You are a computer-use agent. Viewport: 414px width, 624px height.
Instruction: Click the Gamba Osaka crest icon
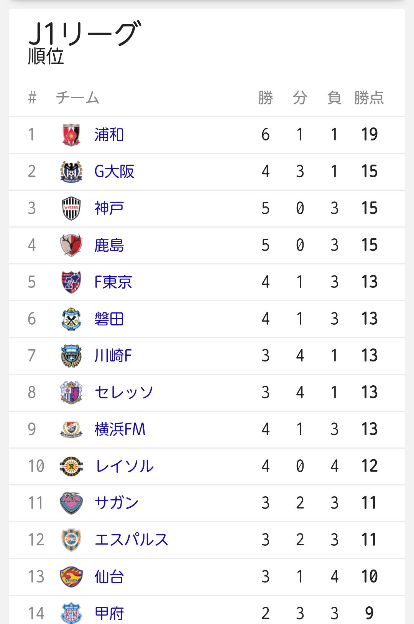(71, 172)
